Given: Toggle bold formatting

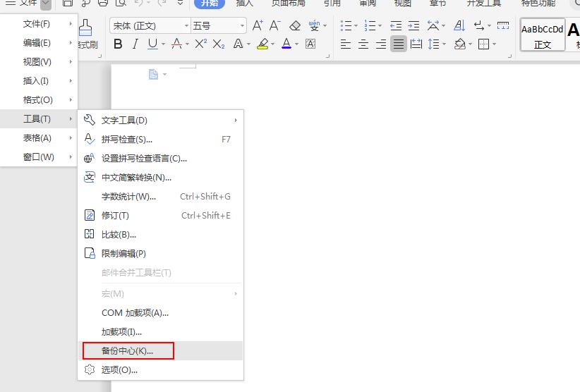Looking at the screenshot, I should 118,44.
